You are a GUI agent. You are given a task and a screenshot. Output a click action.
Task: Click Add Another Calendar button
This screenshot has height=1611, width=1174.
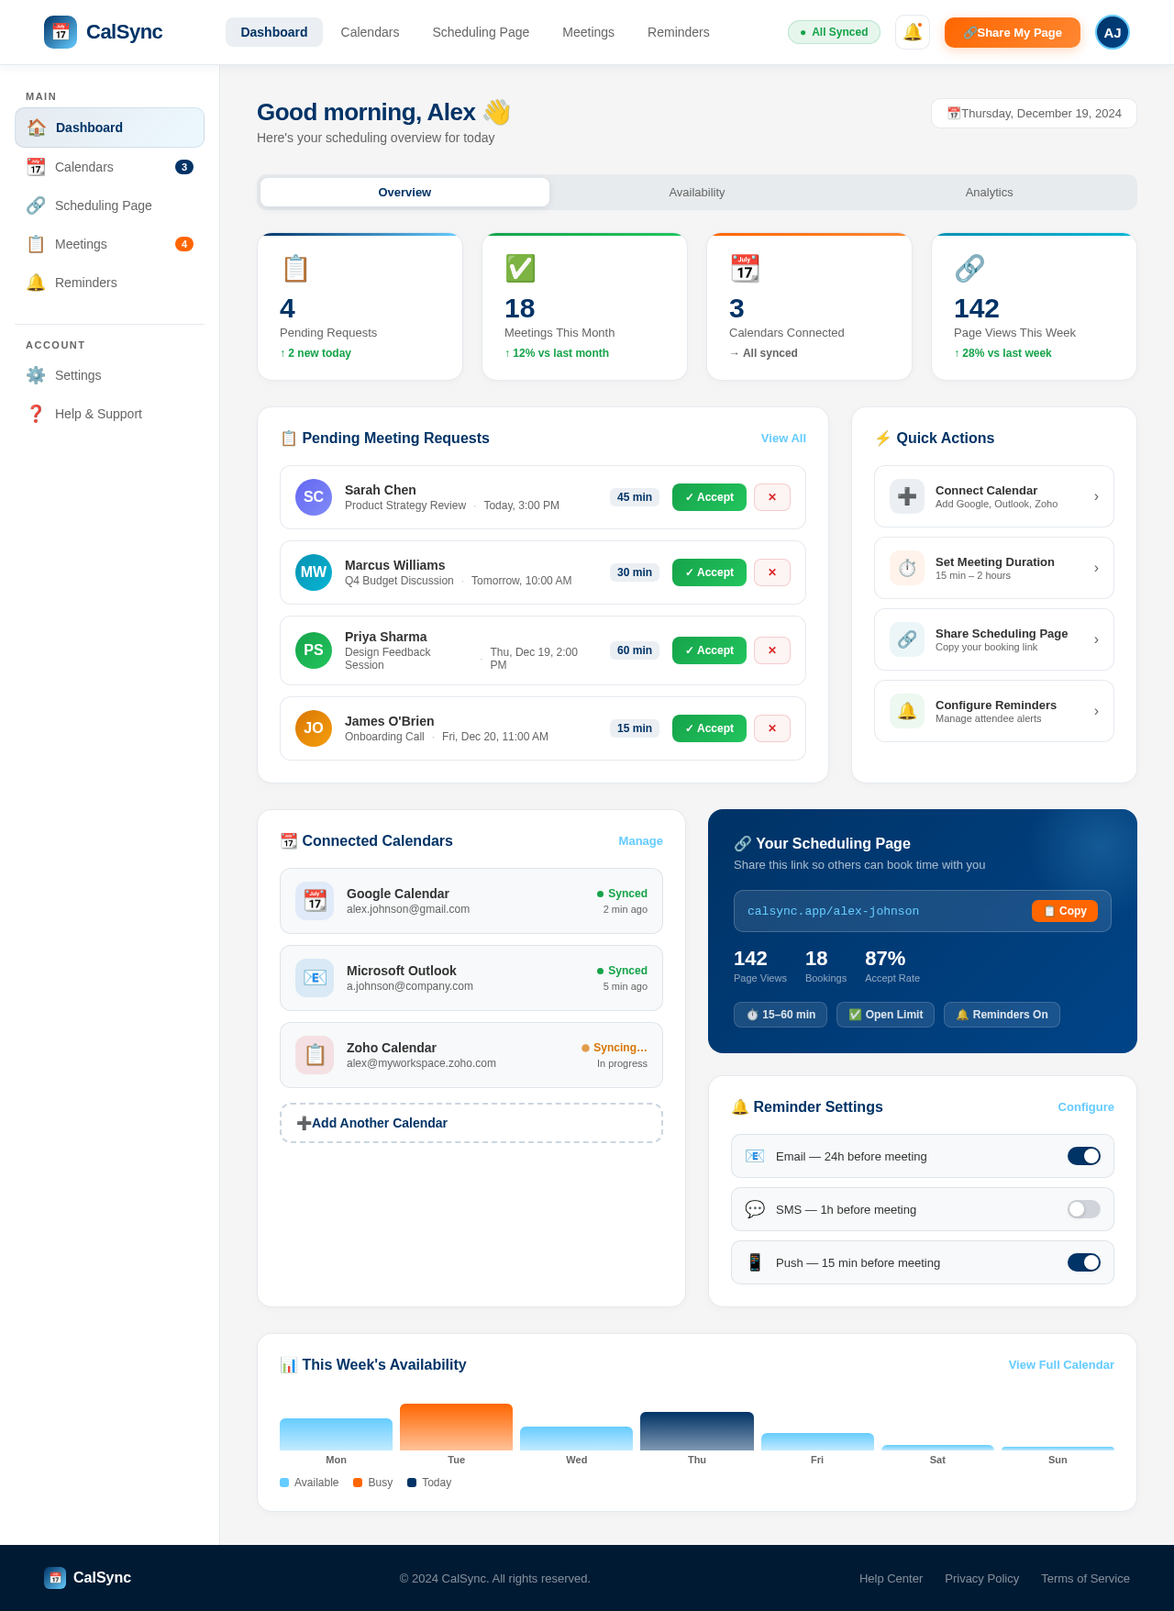471,1123
